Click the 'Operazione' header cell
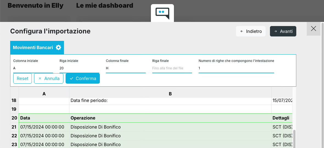The image size is (324, 148). pyautogui.click(x=170, y=118)
